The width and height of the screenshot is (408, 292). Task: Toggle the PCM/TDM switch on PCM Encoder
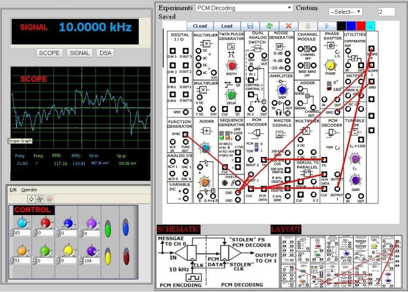[x=257, y=147]
